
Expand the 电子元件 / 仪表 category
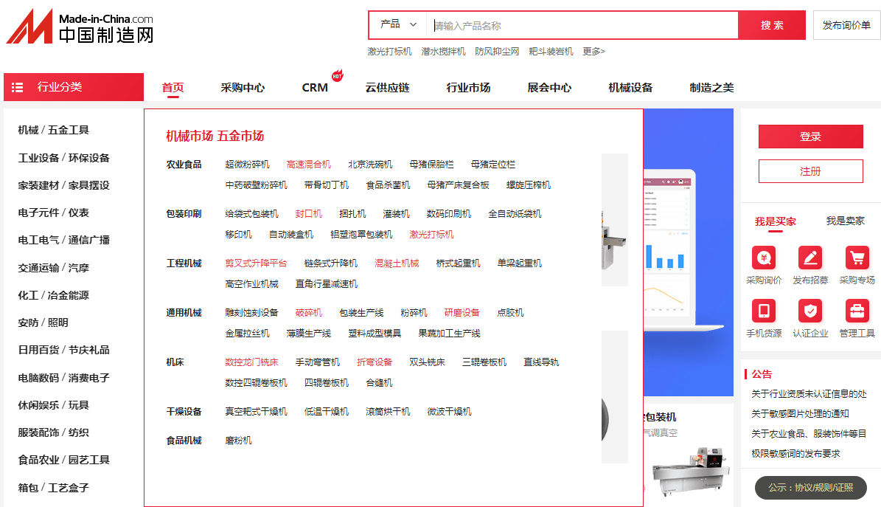[x=54, y=213]
